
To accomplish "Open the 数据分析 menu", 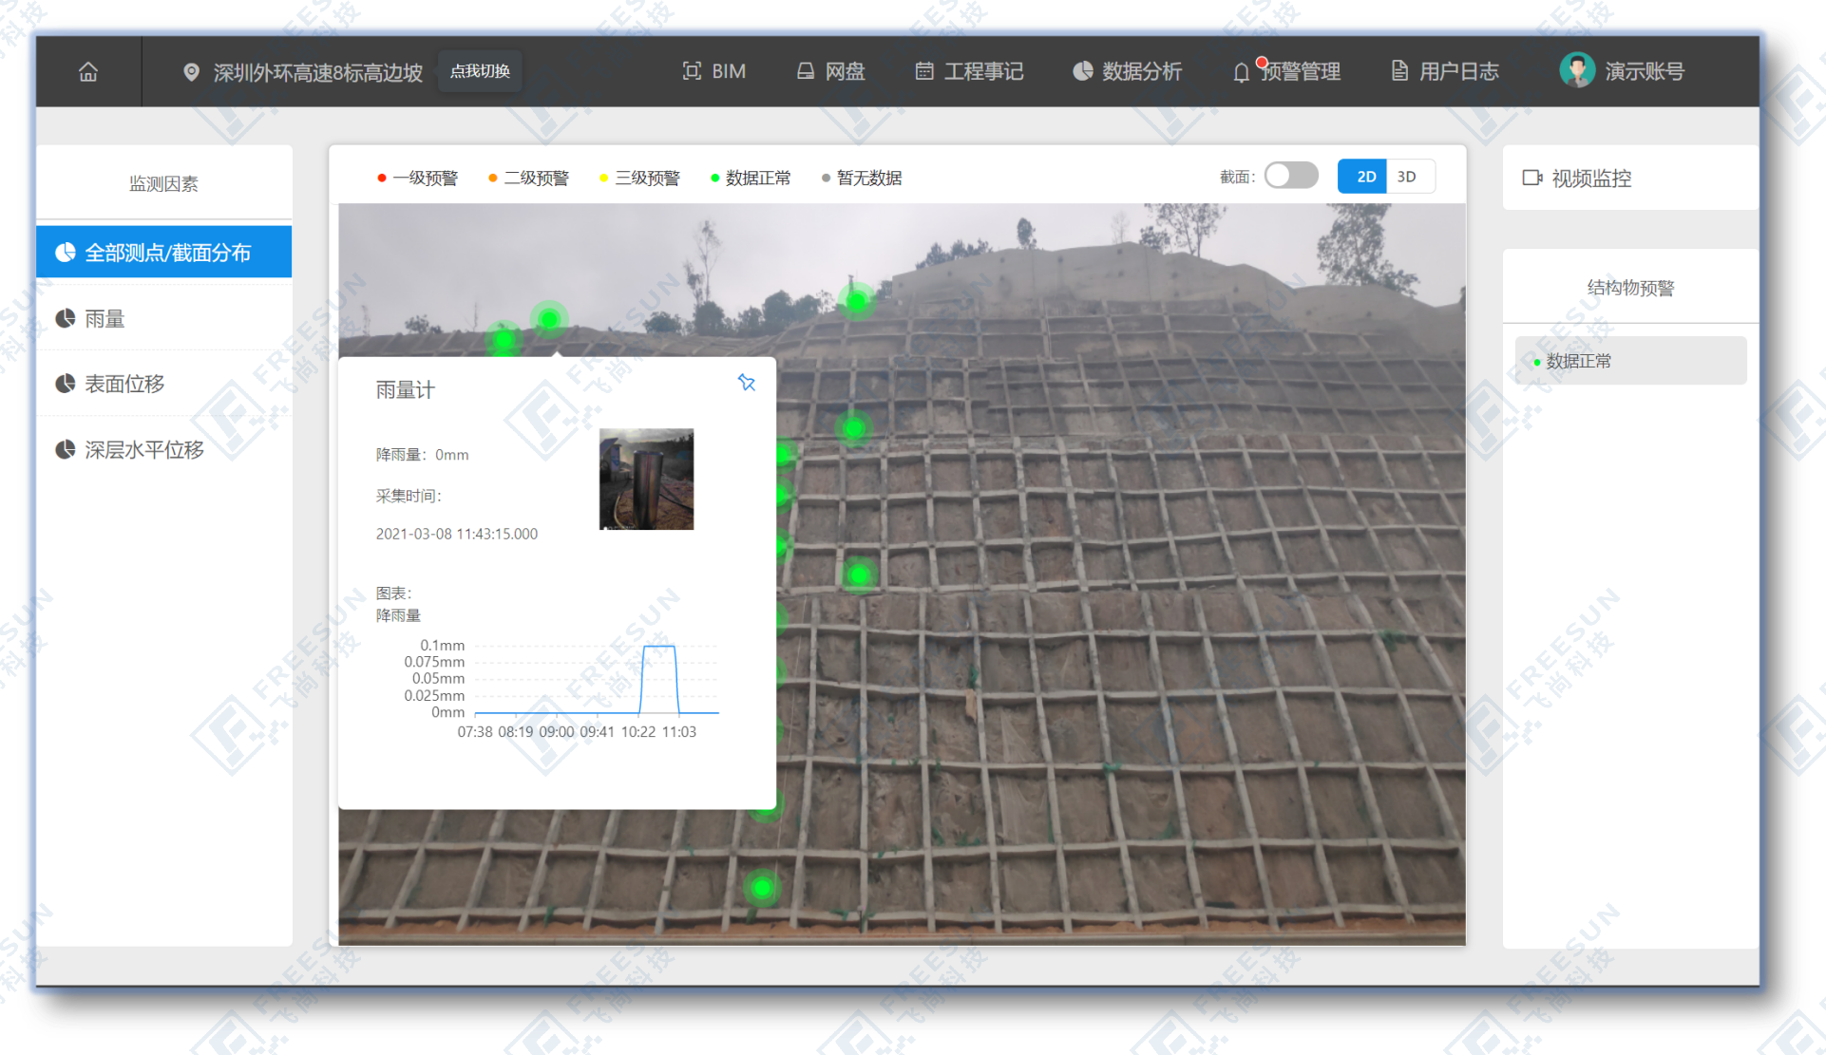I will pos(1127,71).
